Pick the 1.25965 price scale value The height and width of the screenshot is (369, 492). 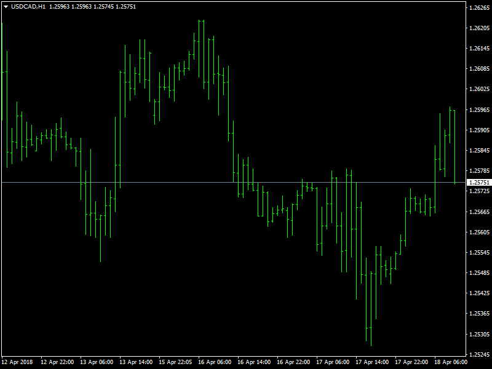pos(479,110)
